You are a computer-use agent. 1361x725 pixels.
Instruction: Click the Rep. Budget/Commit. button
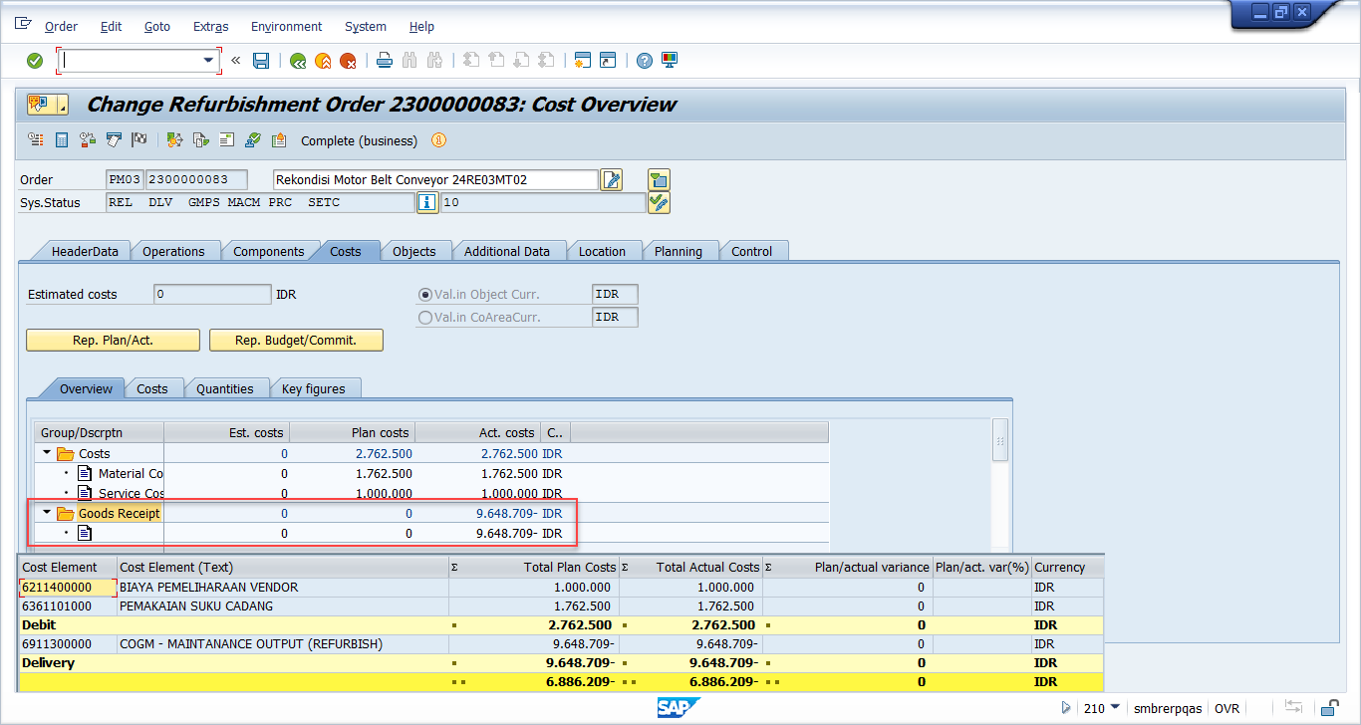[x=296, y=341]
